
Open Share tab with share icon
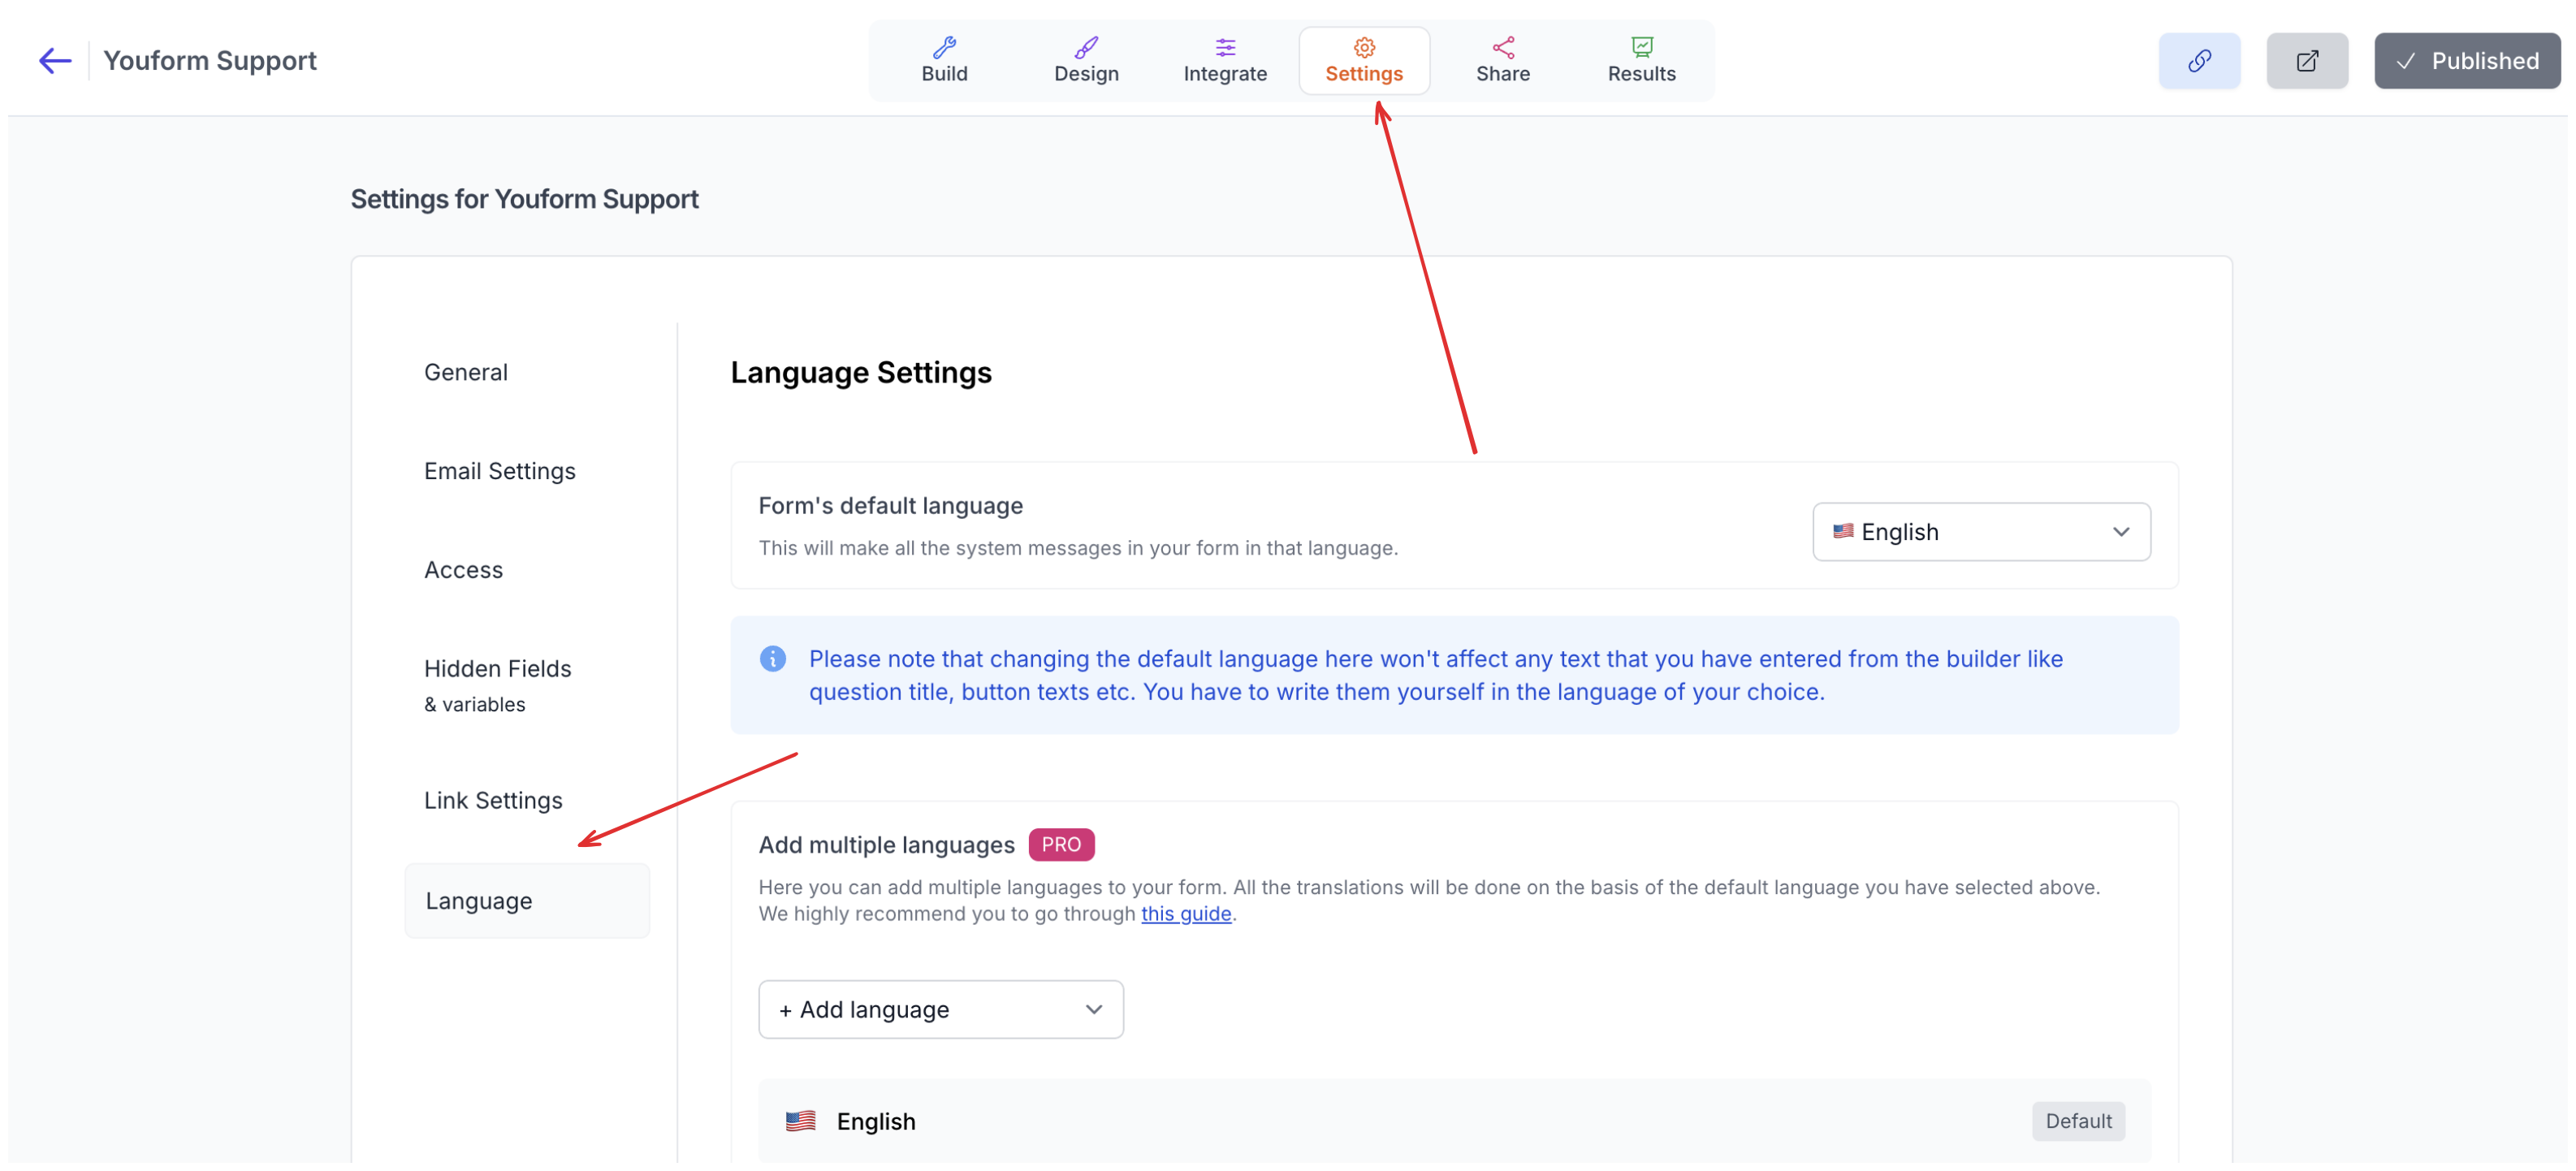1502,61
